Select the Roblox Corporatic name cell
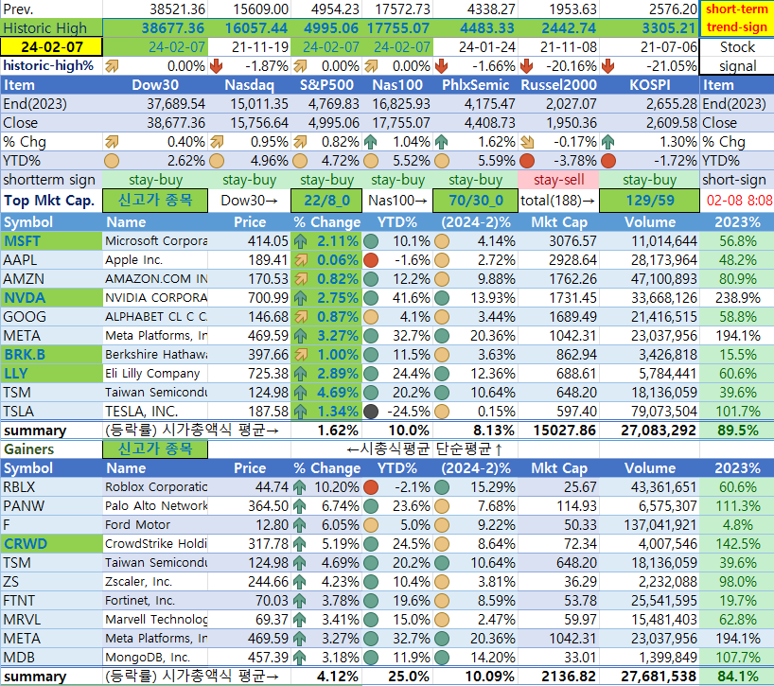 pos(155,487)
